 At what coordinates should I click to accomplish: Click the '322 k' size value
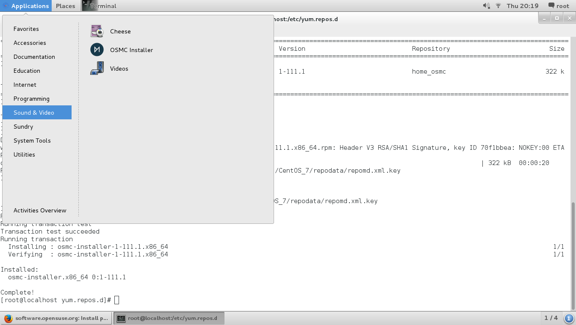click(x=555, y=72)
